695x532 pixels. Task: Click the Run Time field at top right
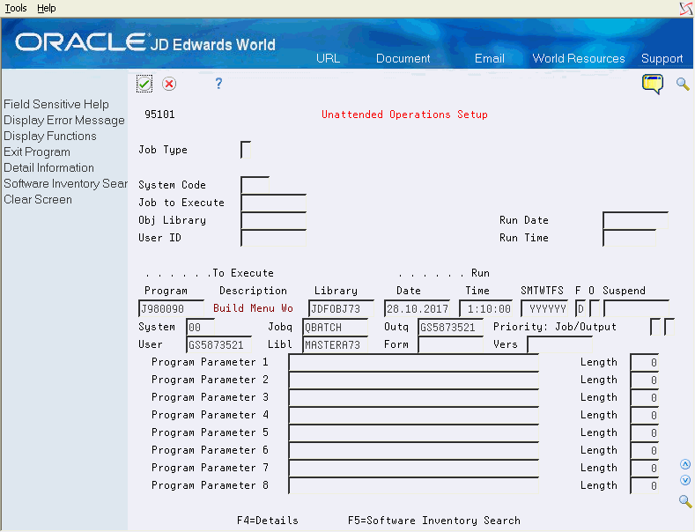click(x=630, y=238)
